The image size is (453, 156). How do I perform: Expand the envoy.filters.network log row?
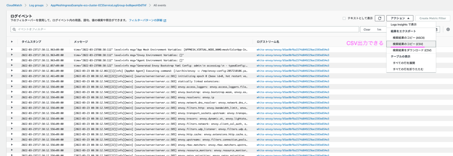coord(12,123)
